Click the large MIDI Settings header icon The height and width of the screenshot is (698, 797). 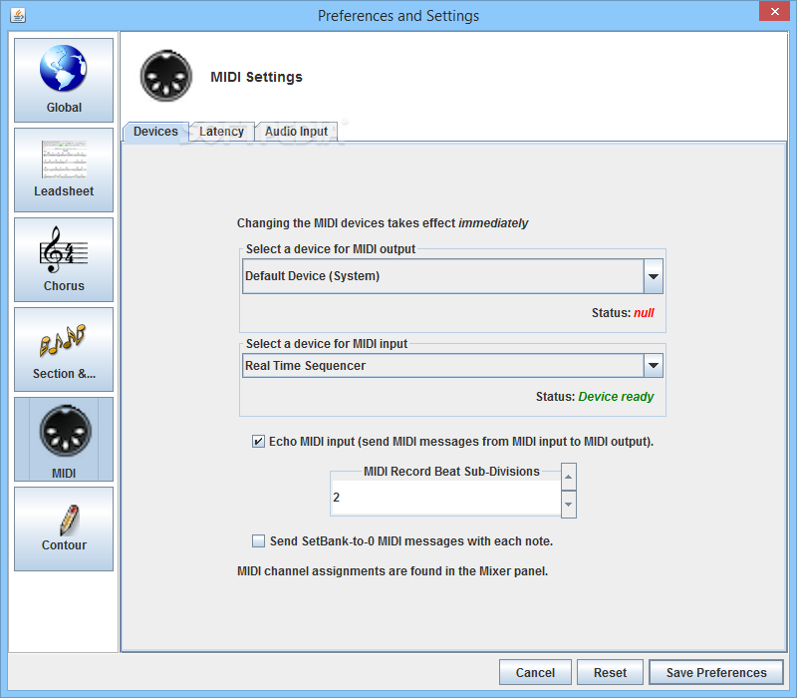[166, 77]
